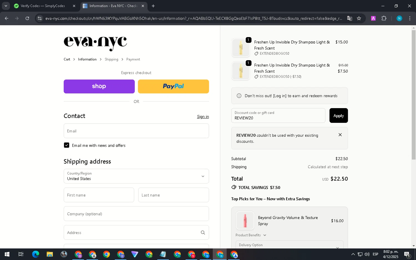Screen dimensions: 416x260
Task: Click the address search magnifier icon
Action: tap(203, 233)
